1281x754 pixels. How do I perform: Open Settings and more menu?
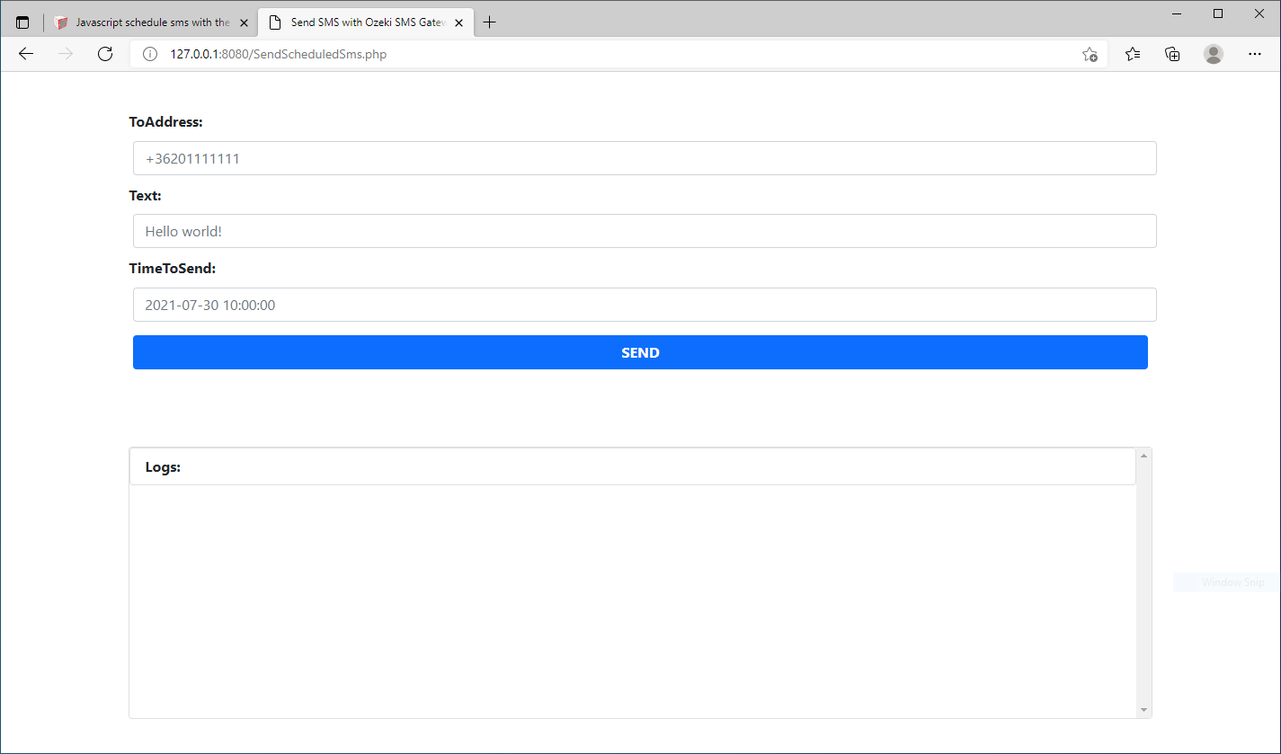1255,54
